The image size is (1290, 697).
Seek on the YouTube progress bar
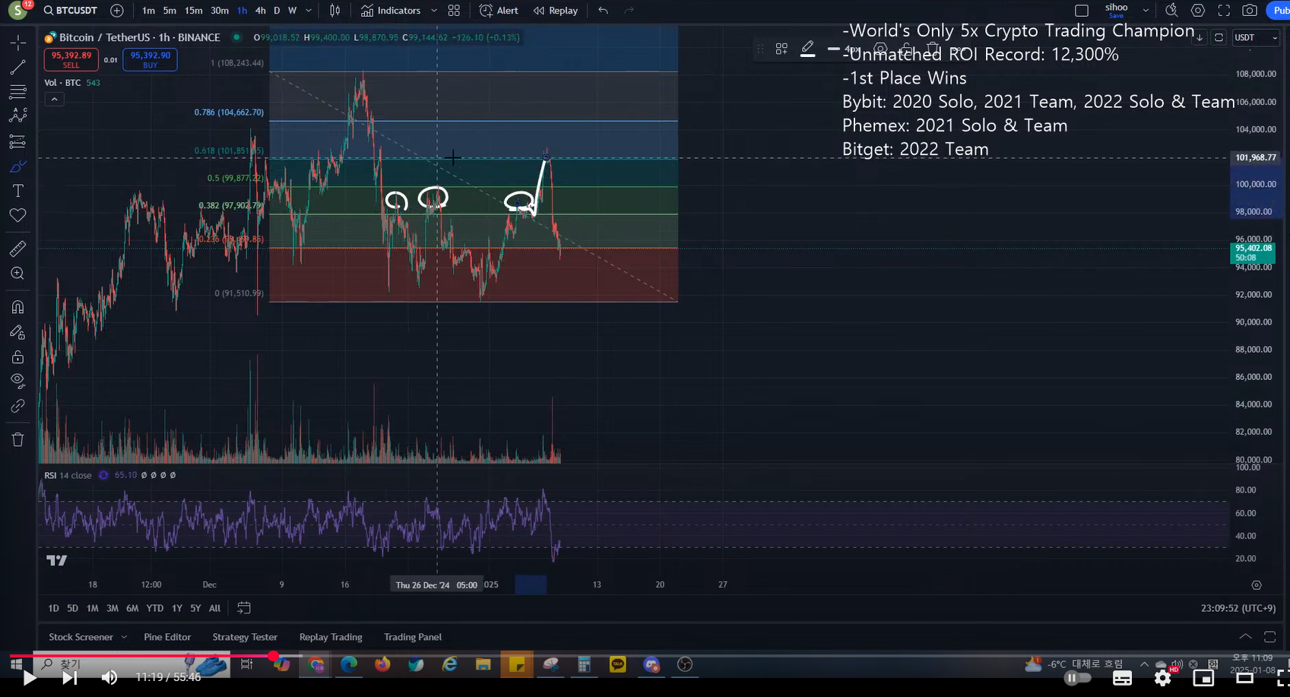click(x=645, y=655)
